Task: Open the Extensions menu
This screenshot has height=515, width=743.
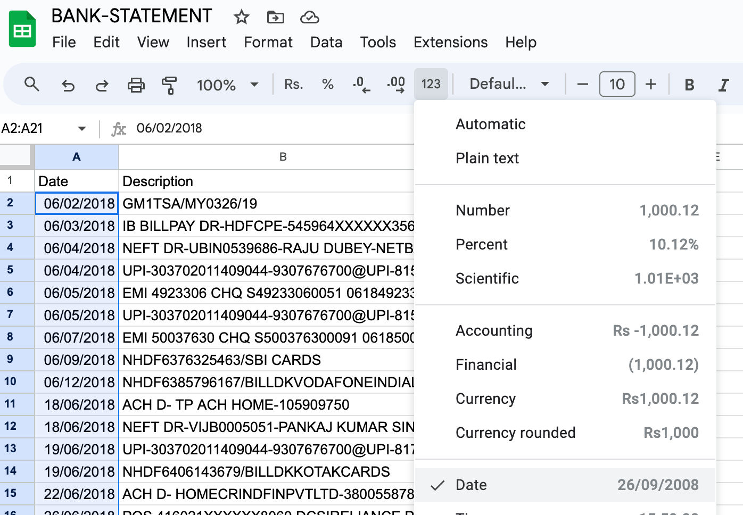Action: [451, 42]
